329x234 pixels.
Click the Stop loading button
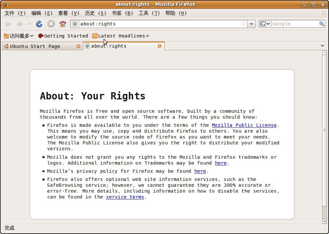(51, 24)
